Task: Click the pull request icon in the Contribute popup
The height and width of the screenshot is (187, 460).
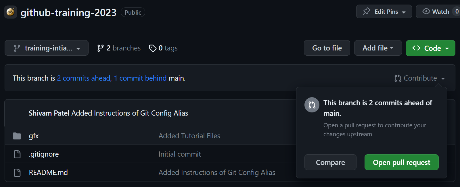Action: tap(312, 105)
